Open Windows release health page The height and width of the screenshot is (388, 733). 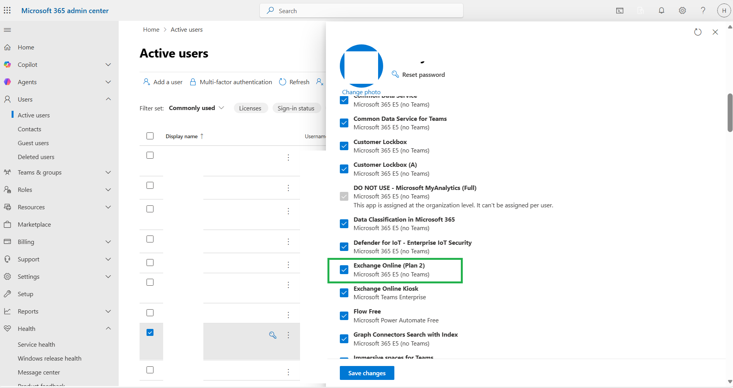(49, 358)
